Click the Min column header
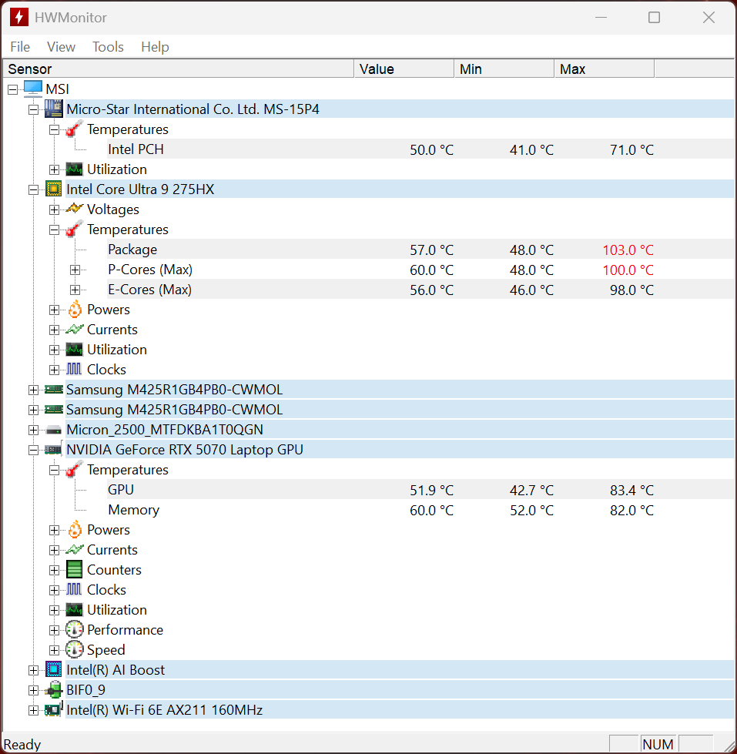Image resolution: width=737 pixels, height=754 pixels. pos(504,69)
